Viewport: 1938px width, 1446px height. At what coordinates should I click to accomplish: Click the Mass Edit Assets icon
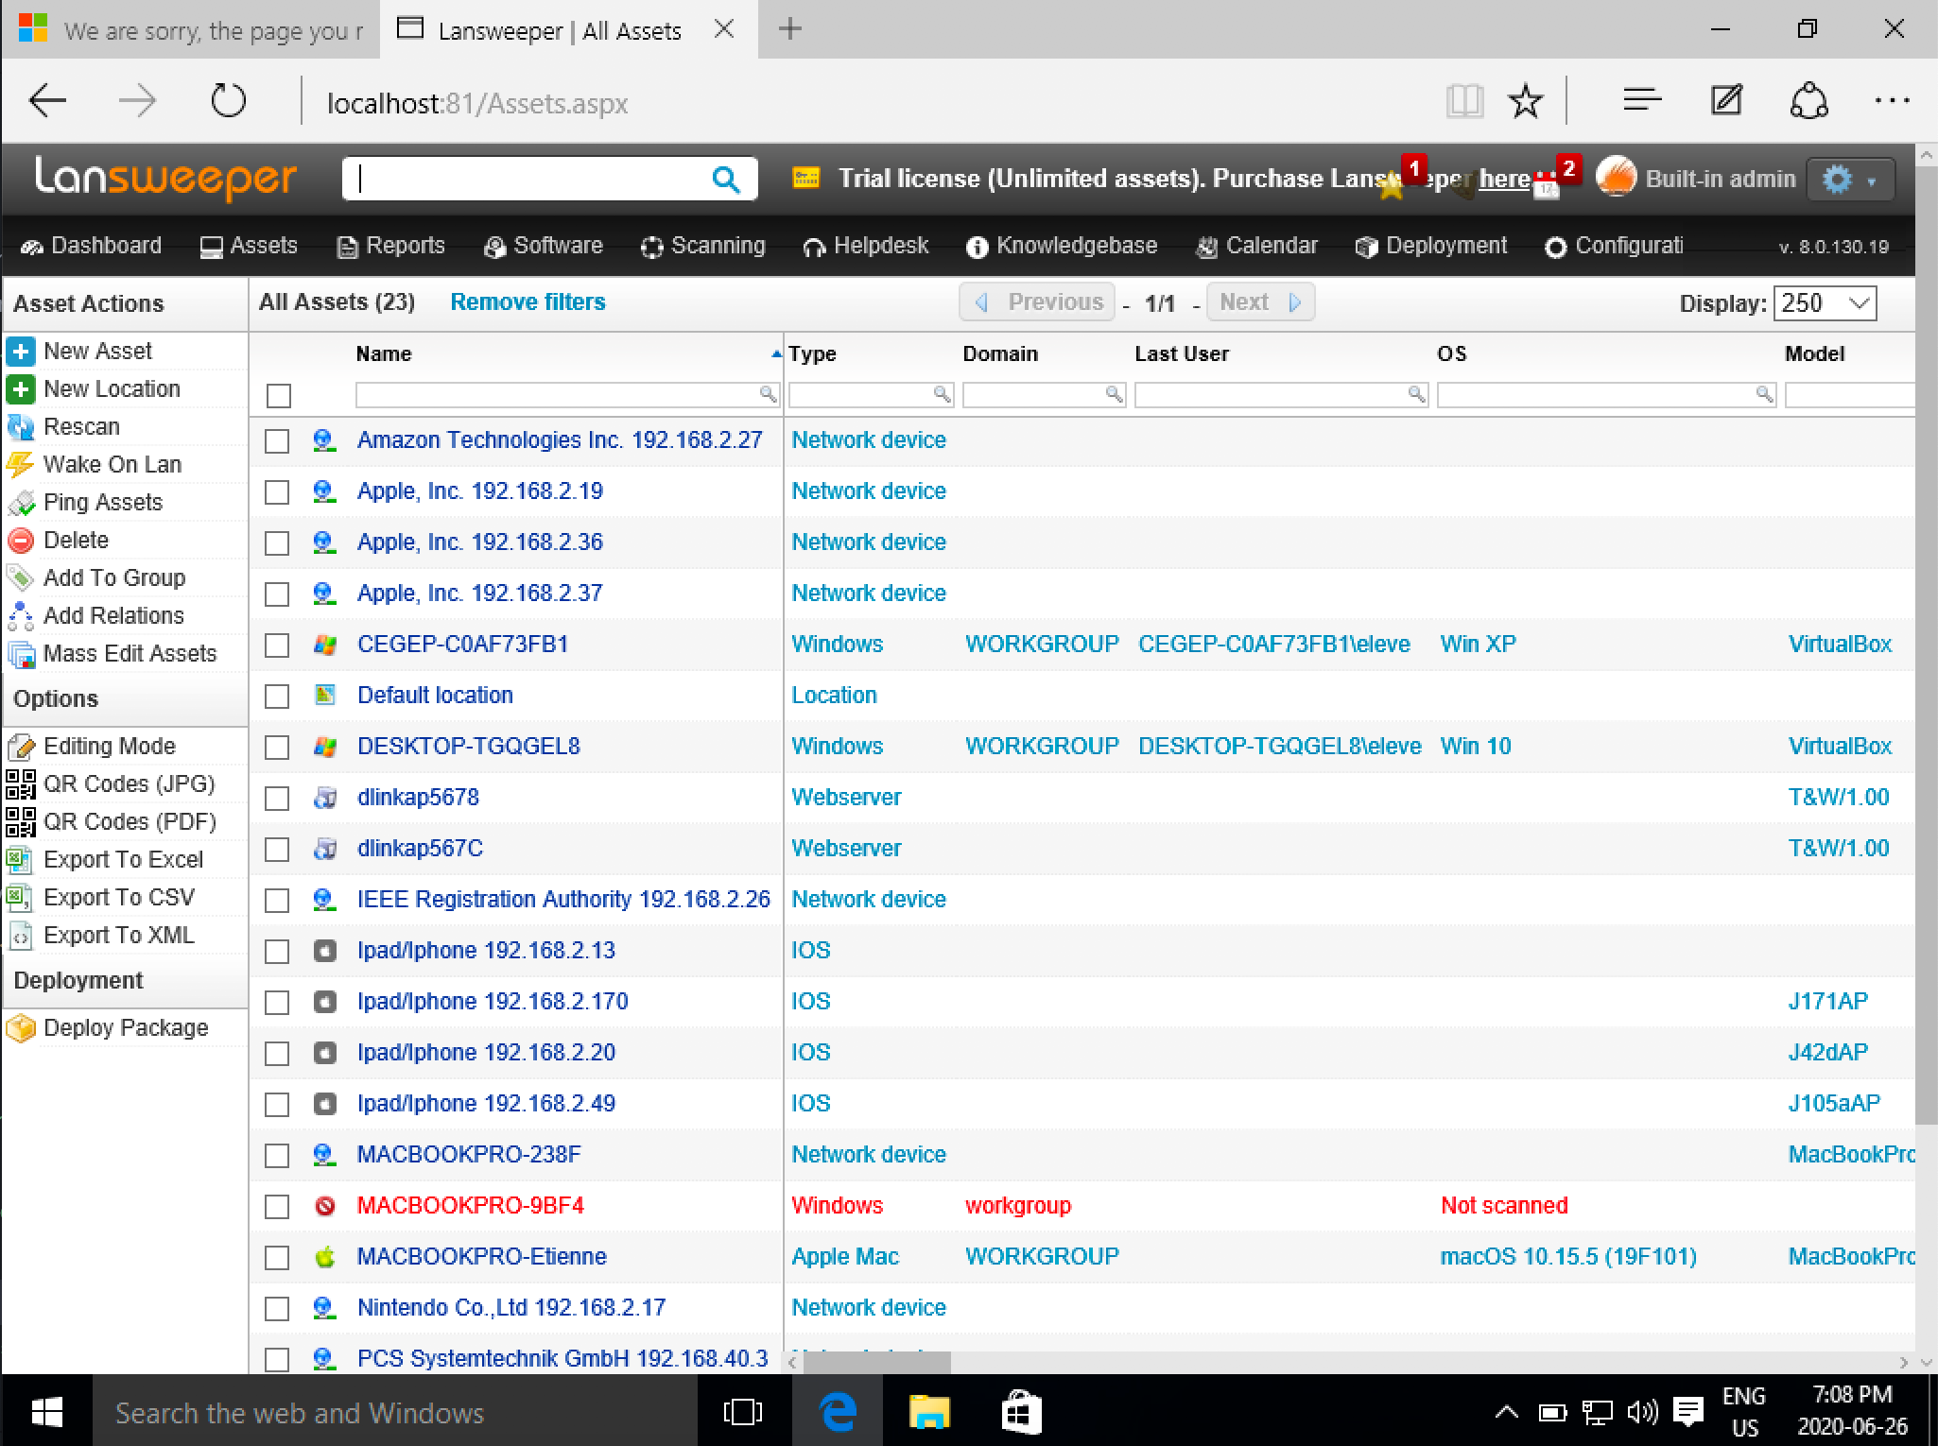pos(21,654)
